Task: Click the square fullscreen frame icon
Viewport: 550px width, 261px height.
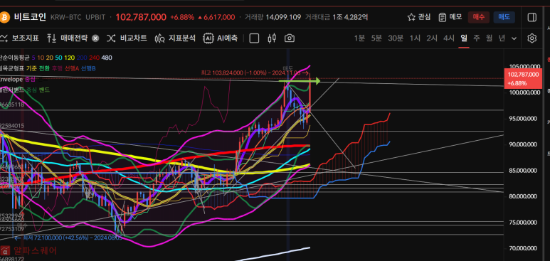Action: tap(254, 38)
